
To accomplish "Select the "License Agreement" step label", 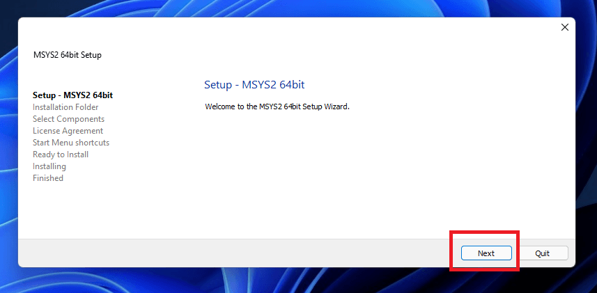I will [x=68, y=131].
